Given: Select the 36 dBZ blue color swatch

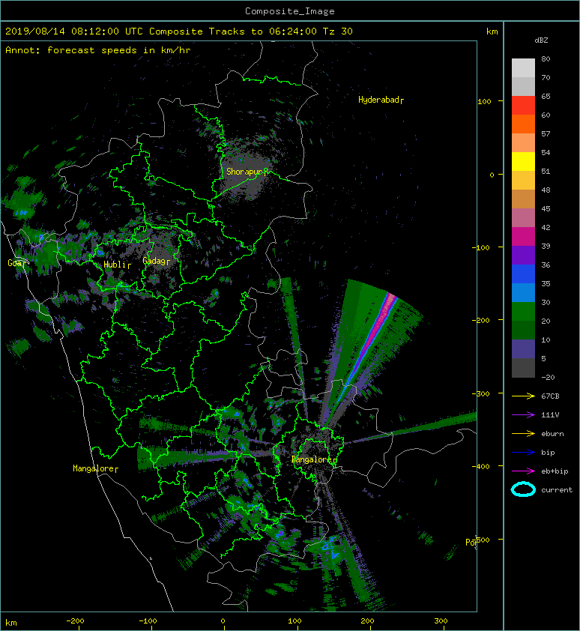Looking at the screenshot, I should coord(523,274).
